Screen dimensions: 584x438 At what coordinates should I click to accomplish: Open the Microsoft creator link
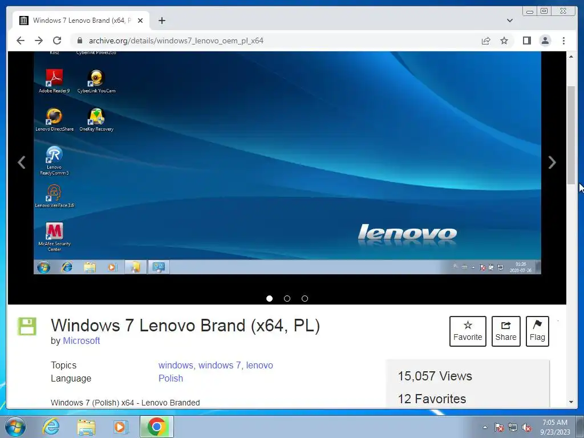point(81,340)
